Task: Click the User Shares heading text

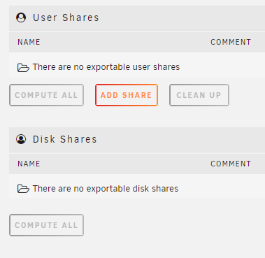Action: point(66,17)
